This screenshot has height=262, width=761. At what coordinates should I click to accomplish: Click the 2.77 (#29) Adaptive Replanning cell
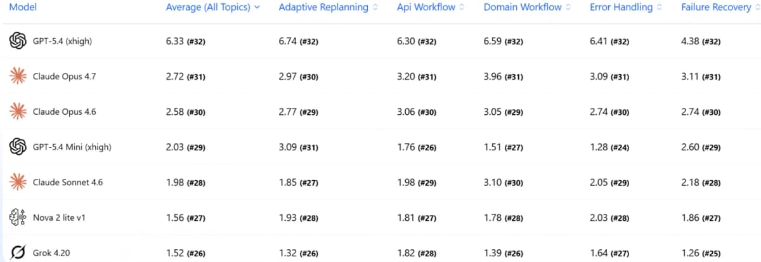click(298, 112)
